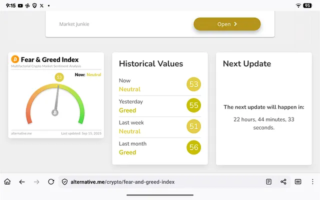Click 'Greed' under Yesterday

[x=127, y=110]
